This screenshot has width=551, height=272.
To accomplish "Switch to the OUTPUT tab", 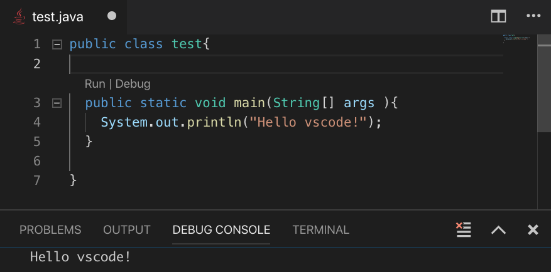I will tap(127, 230).
